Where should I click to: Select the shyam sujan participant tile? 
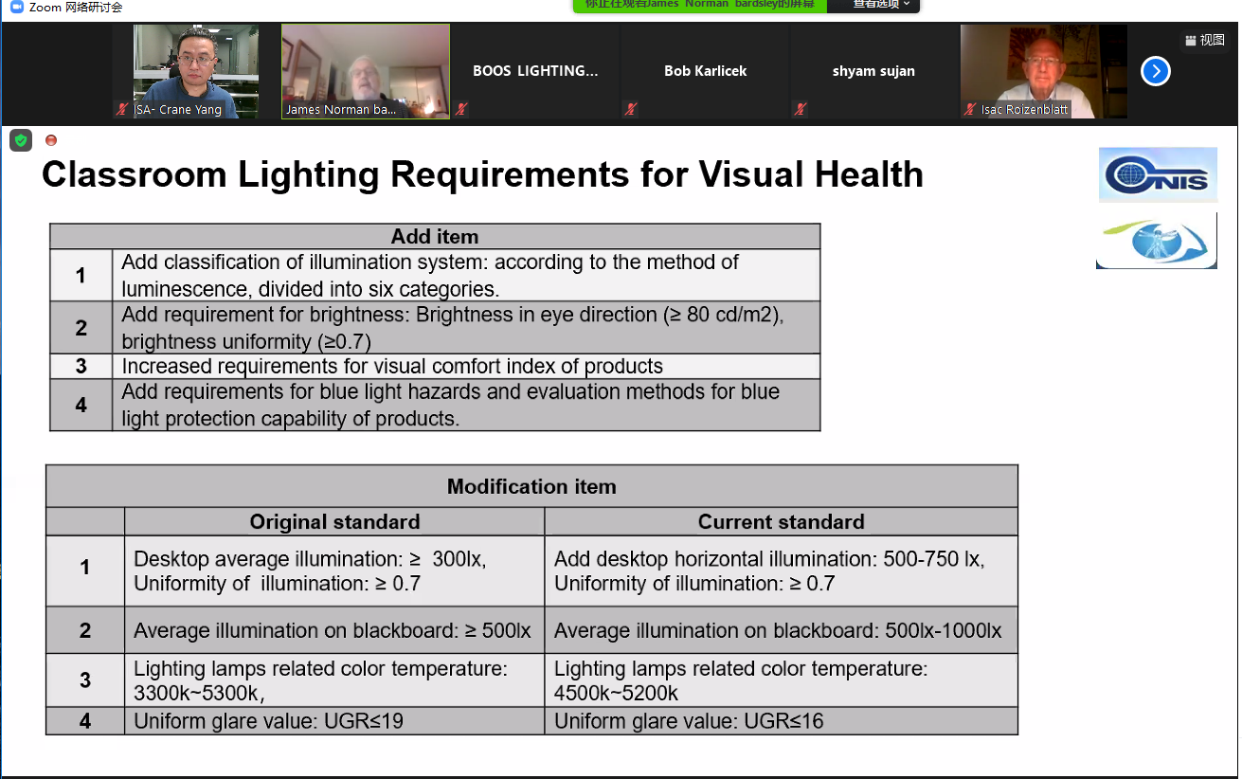873,71
